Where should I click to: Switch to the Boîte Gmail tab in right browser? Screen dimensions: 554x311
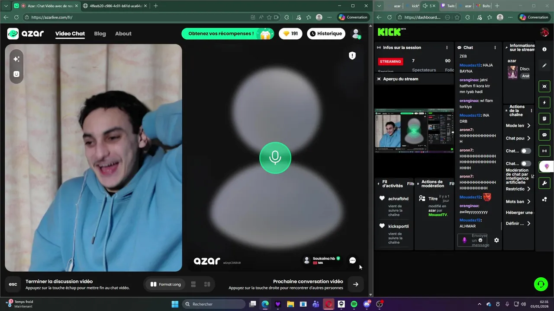[483, 6]
